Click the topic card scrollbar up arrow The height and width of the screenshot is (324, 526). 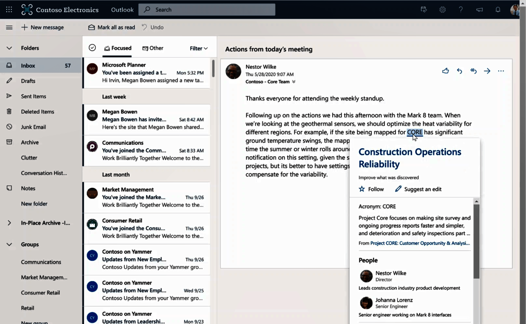click(x=476, y=202)
